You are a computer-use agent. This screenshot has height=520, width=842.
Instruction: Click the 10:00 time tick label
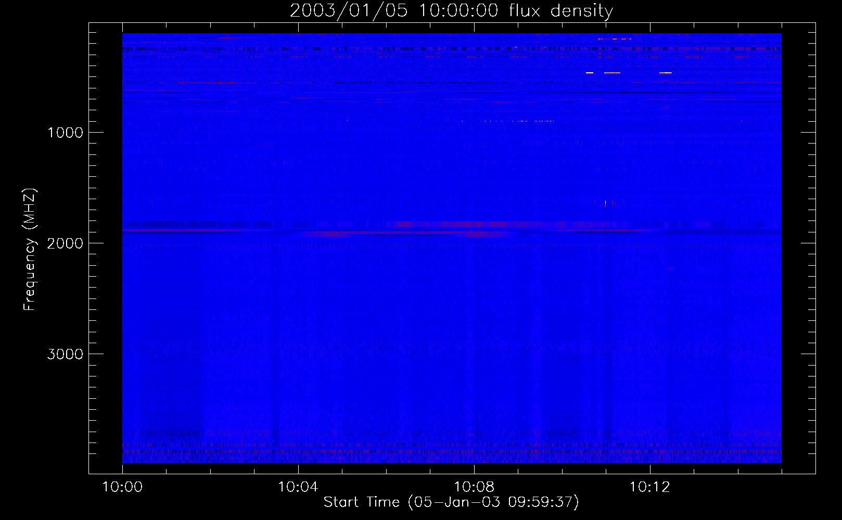[122, 487]
